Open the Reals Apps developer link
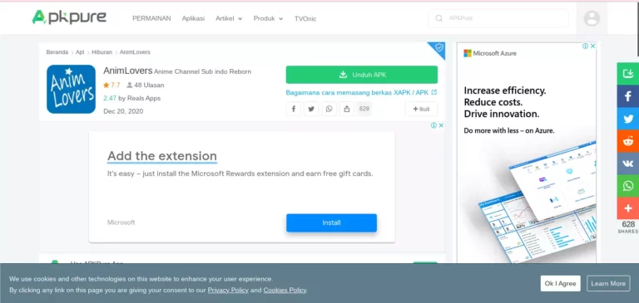This screenshot has height=303, width=639. tap(144, 98)
